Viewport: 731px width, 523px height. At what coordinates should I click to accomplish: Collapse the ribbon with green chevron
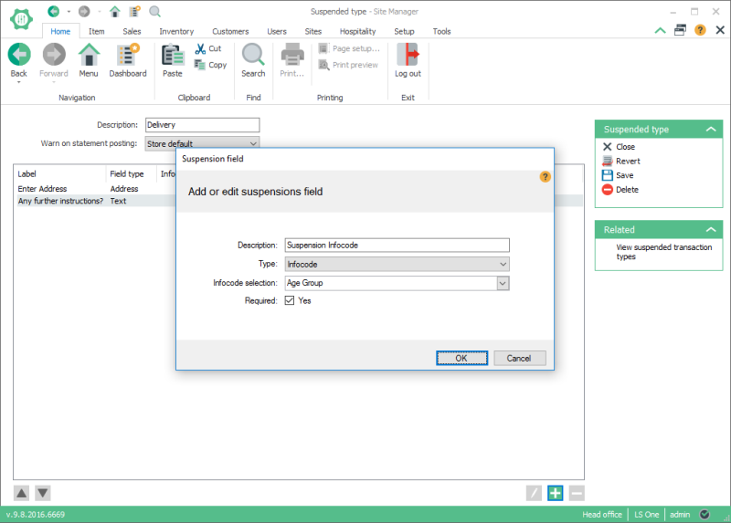click(x=660, y=31)
